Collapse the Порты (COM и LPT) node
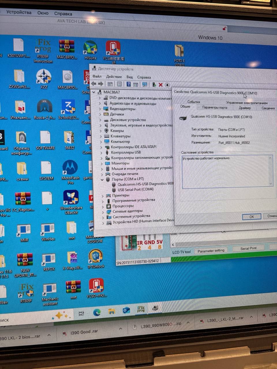The height and width of the screenshot is (369, 277). (x=102, y=179)
